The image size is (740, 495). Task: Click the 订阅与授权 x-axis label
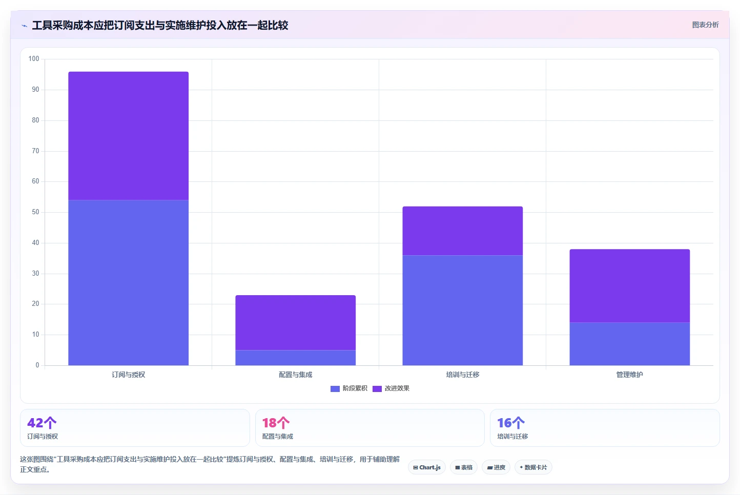pyautogui.click(x=128, y=375)
